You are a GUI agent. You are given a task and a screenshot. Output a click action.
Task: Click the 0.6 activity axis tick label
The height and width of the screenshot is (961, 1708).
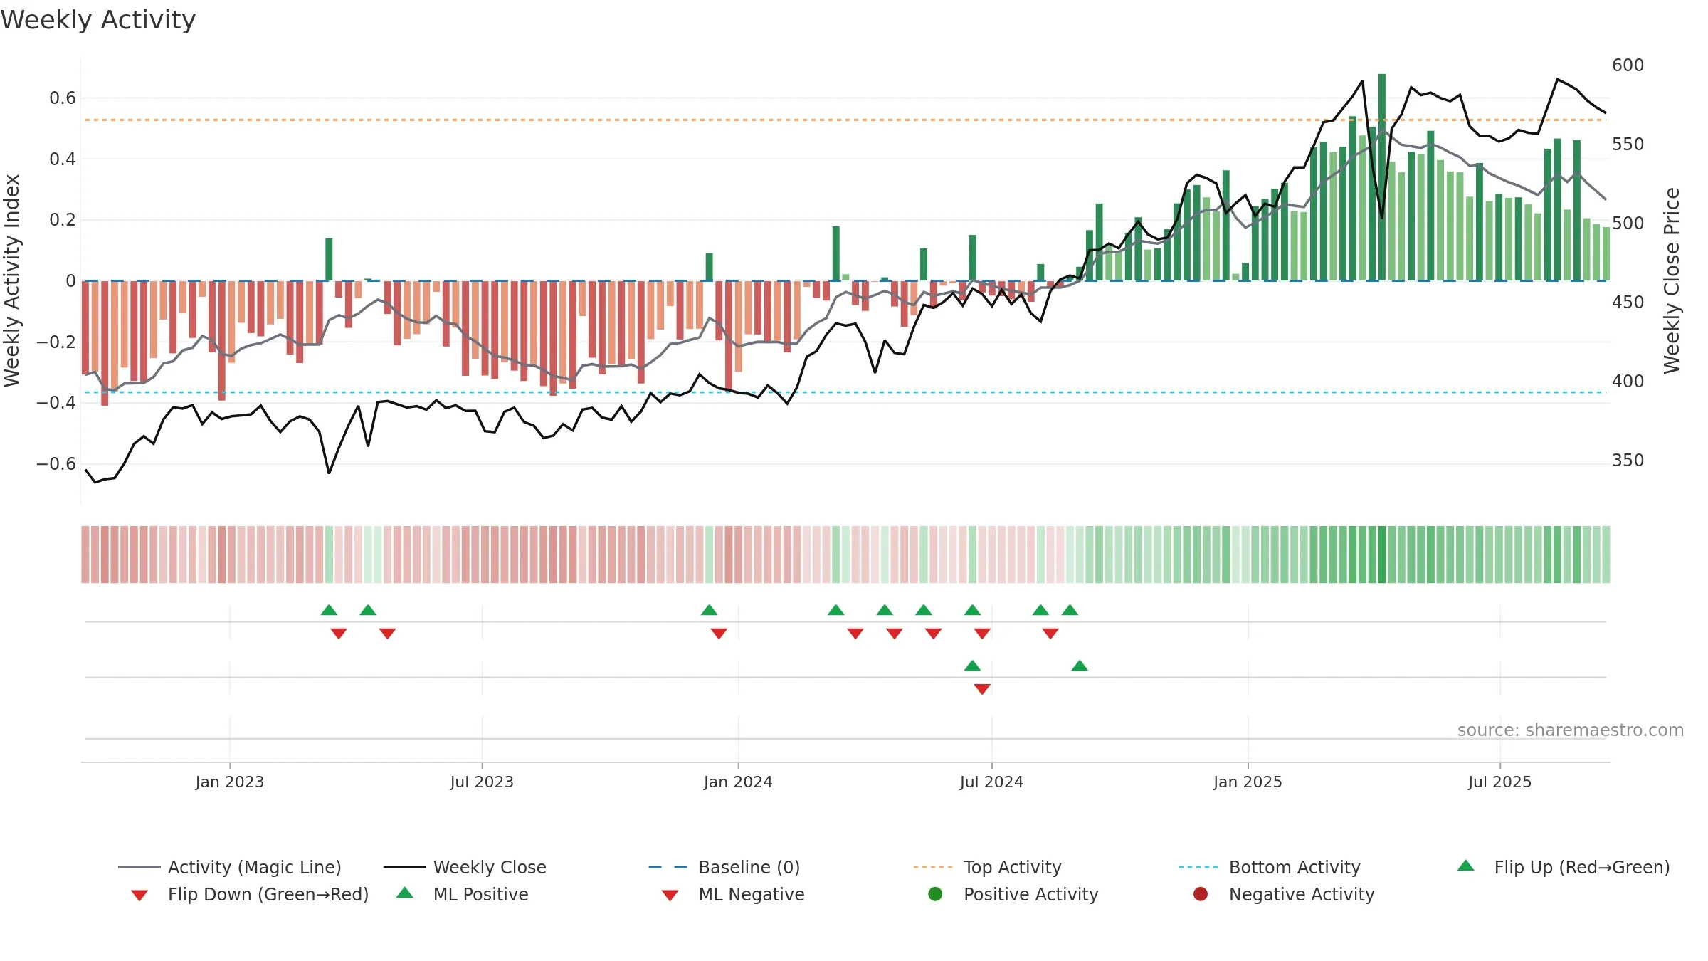[63, 98]
